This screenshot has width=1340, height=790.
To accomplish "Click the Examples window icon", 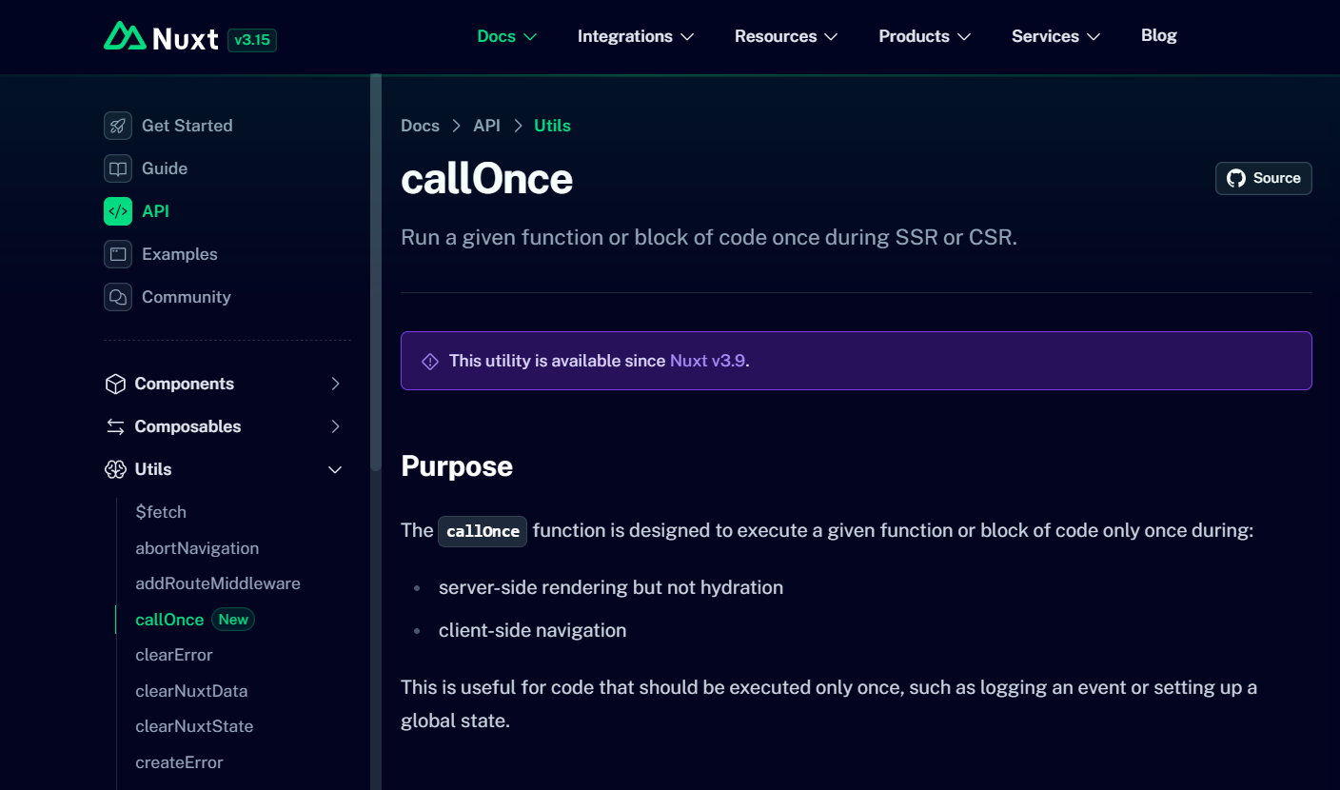I will 118,254.
